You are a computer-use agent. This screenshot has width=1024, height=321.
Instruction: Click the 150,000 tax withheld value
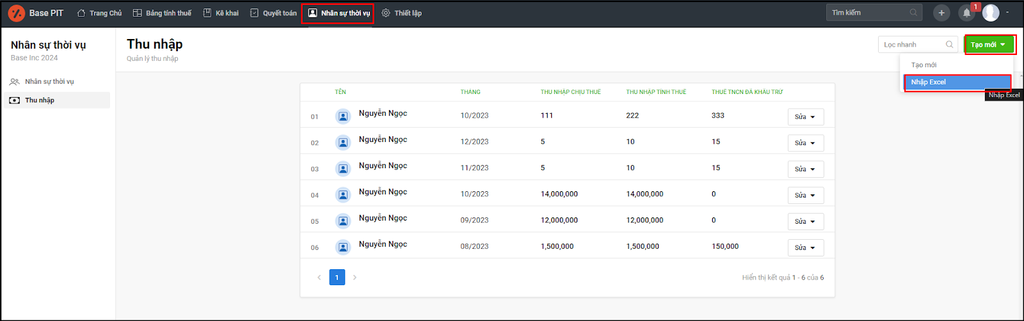[x=725, y=247]
